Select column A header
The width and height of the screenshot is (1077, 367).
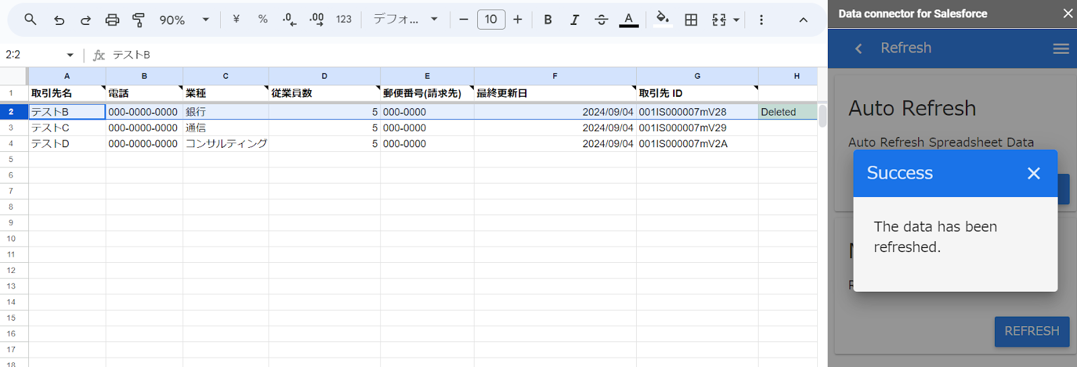click(x=67, y=76)
